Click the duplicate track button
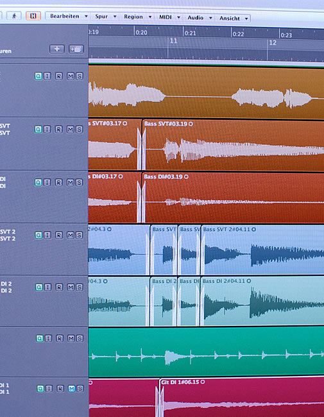Viewport: 324px width, 417px height. coord(76,49)
